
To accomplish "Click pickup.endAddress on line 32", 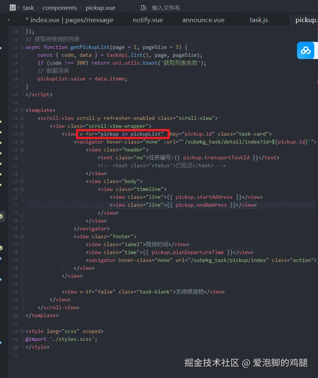I will [x=201, y=205].
